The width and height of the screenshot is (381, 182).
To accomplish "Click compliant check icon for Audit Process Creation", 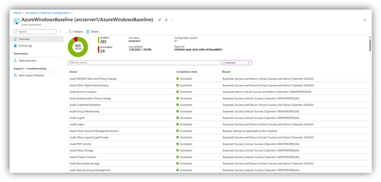I will [178, 157].
